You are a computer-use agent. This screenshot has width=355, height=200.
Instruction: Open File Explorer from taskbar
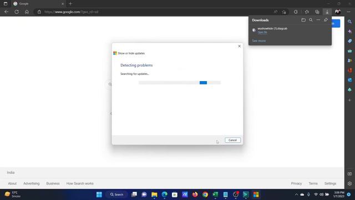pos(154,194)
